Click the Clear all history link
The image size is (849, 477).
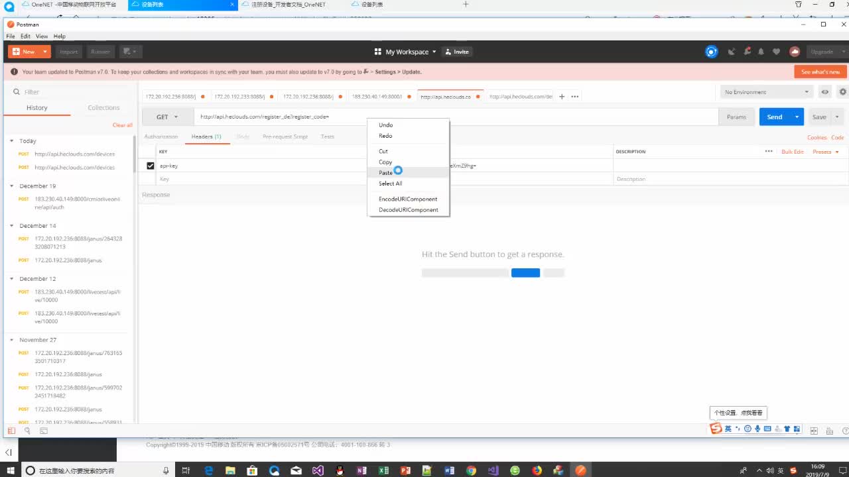123,125
